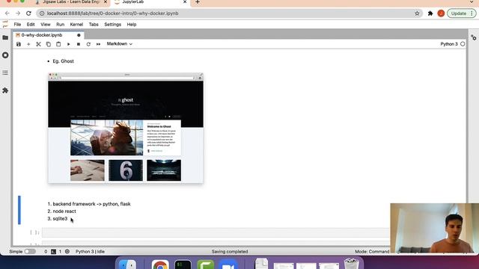
Task: Open the File menu
Action: pos(17,25)
